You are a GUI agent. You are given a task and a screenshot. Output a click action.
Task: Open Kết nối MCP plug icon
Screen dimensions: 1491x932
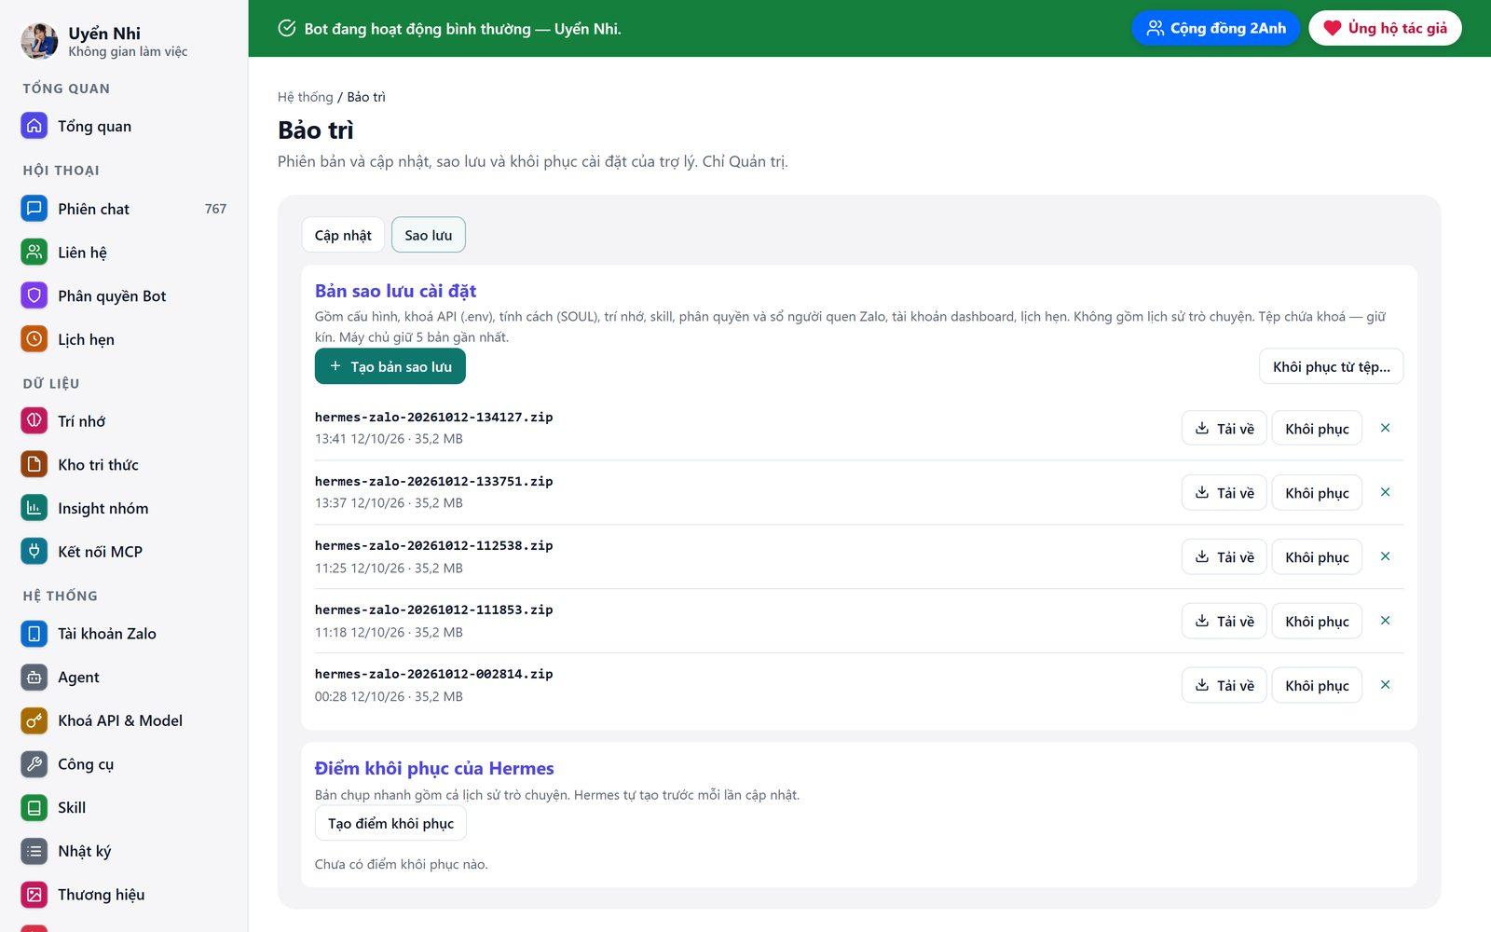(x=34, y=552)
